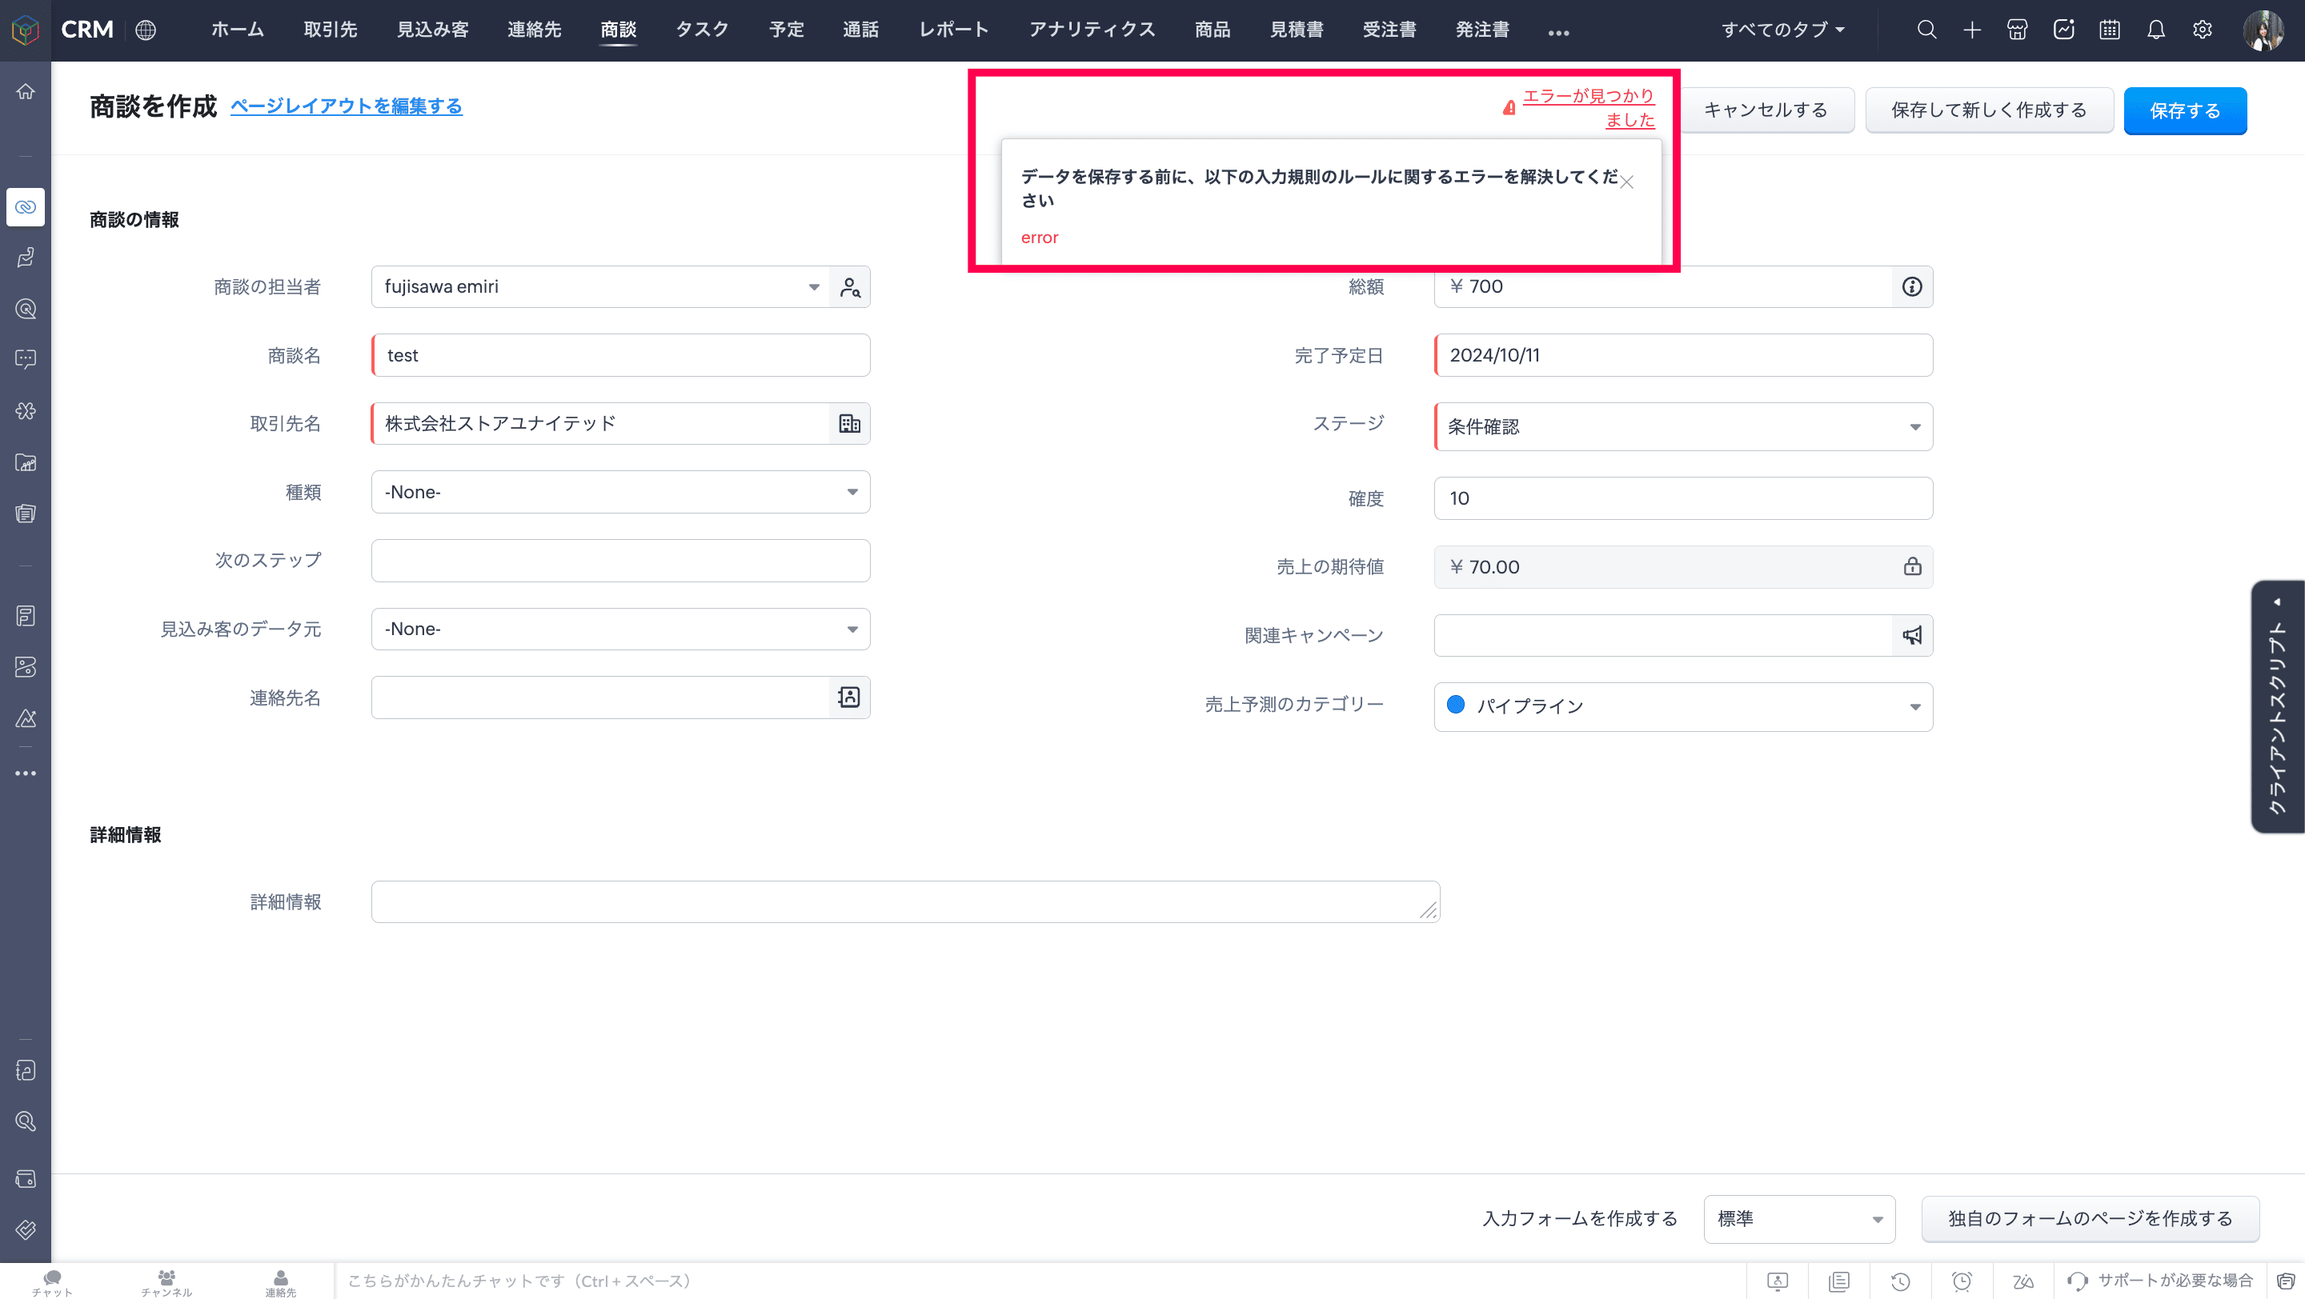Open the レポート tab
Image resolution: width=2305 pixels, height=1299 pixels.
953,30
